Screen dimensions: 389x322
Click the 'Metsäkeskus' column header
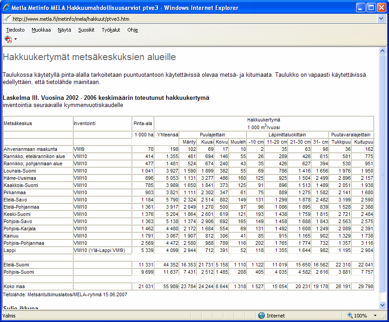tap(18, 123)
